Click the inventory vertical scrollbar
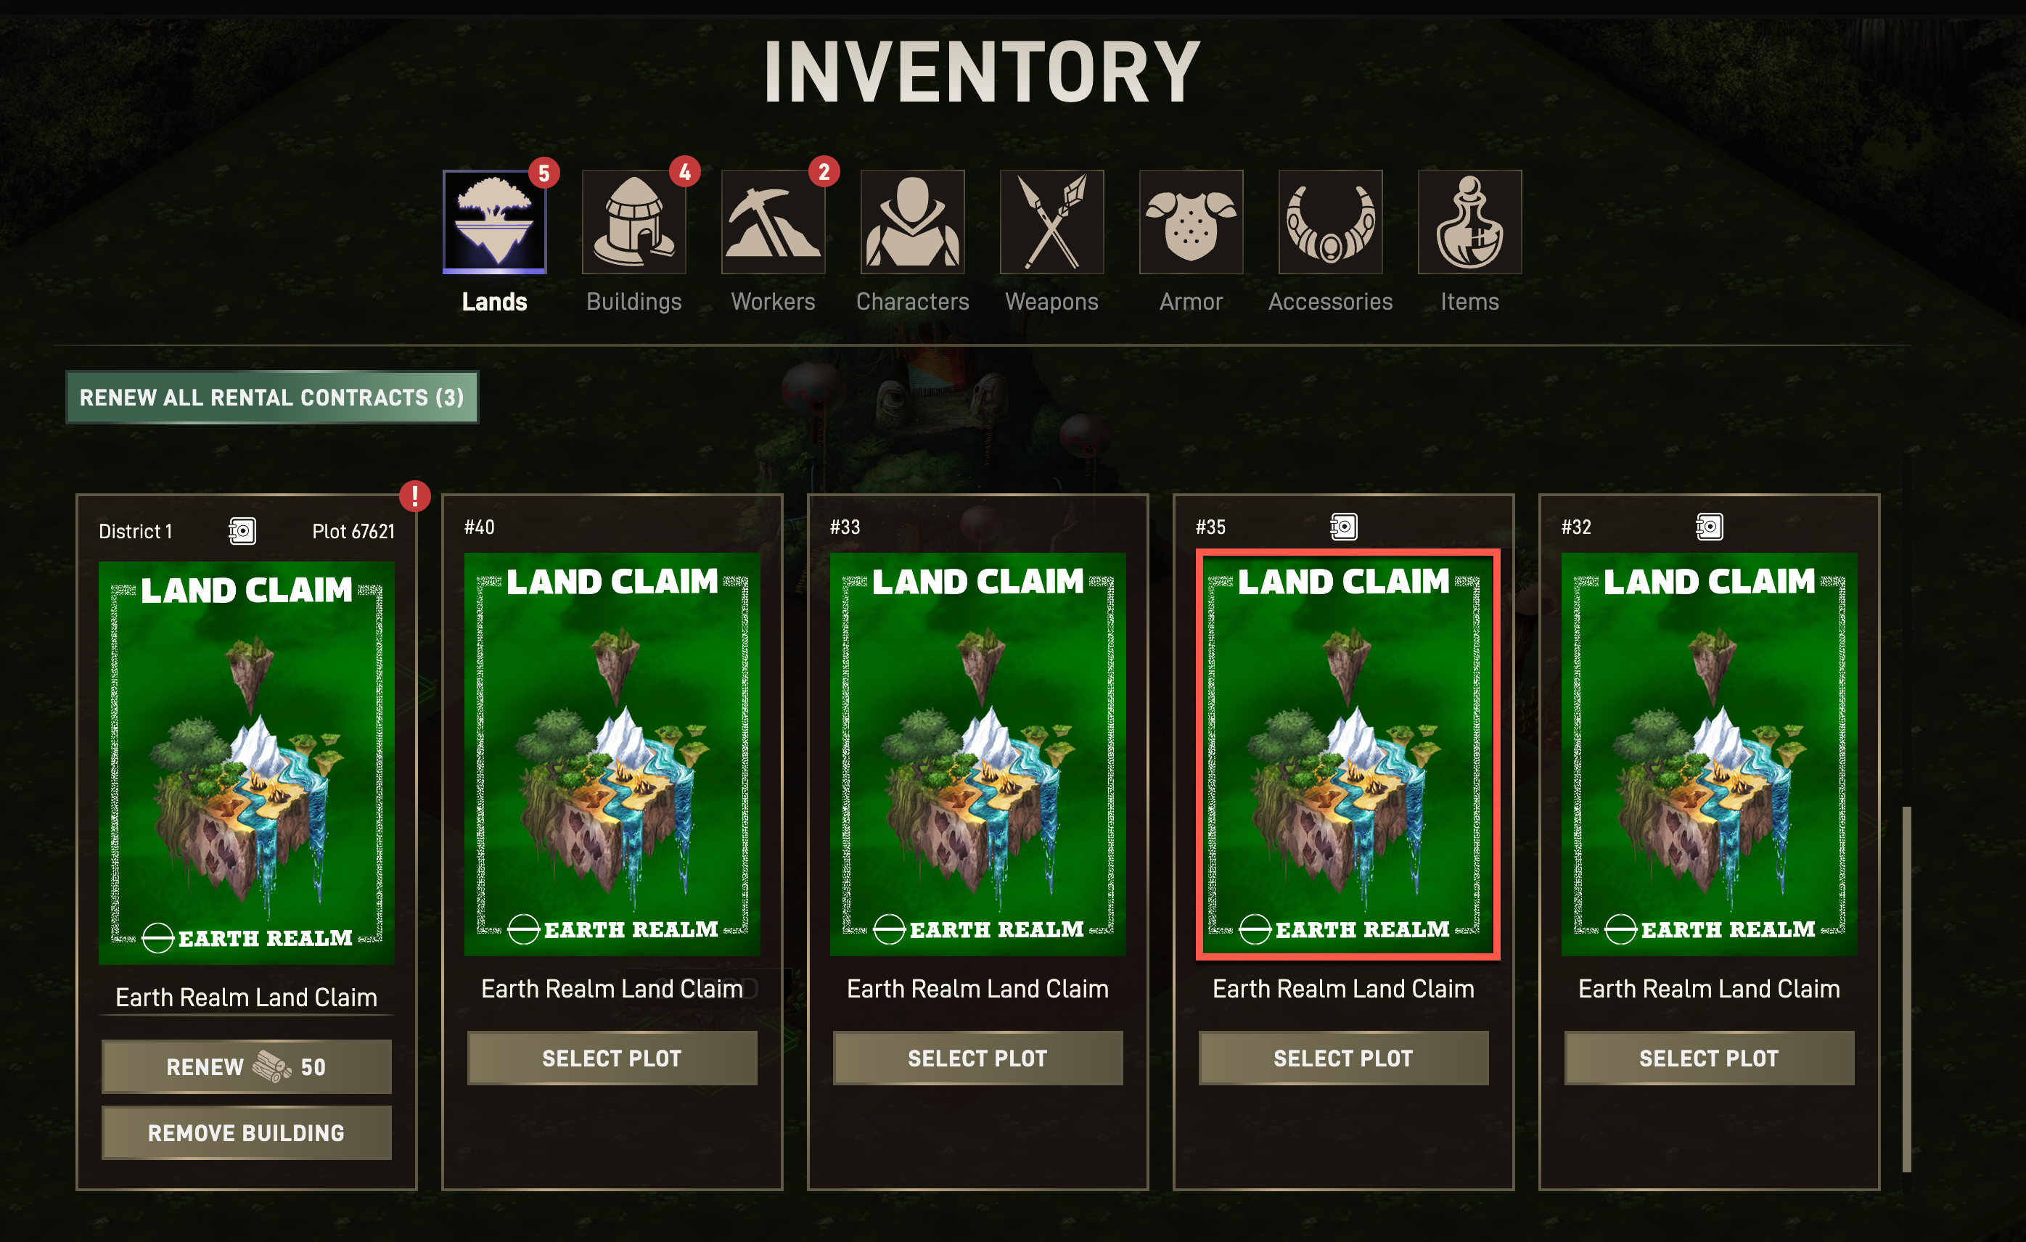This screenshot has width=2026, height=1242. 1907,990
